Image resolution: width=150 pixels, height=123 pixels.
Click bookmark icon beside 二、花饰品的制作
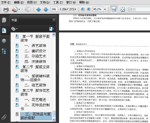tap(17, 105)
